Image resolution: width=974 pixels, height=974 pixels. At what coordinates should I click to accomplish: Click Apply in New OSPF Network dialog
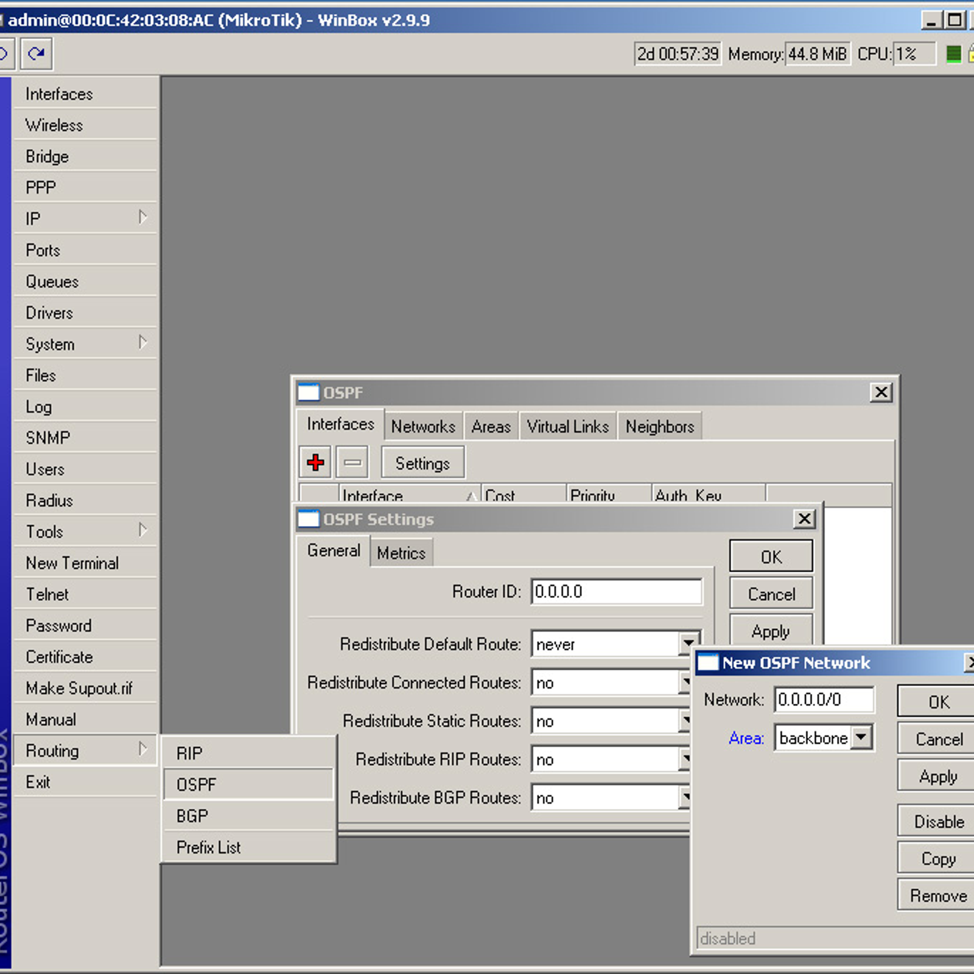click(937, 776)
